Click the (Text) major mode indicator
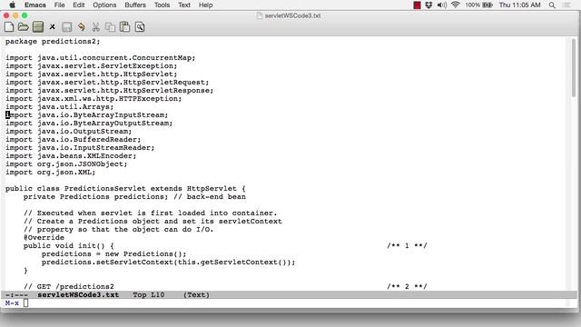 tap(196, 294)
